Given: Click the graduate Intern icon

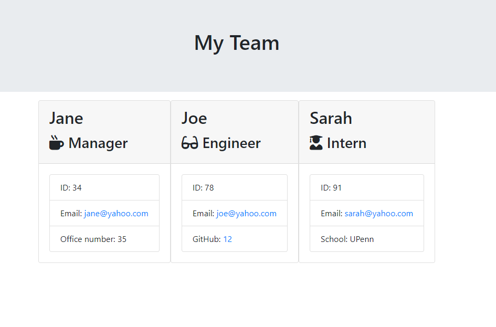Looking at the screenshot, I should click(316, 143).
